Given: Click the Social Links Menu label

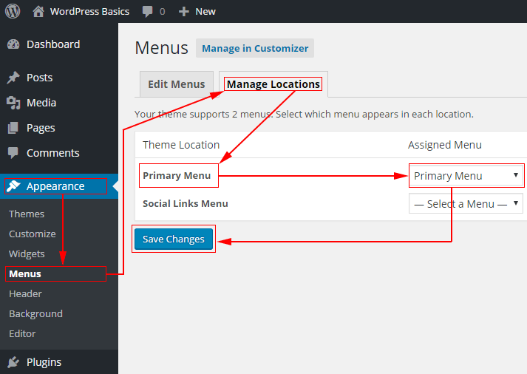Looking at the screenshot, I should coord(186,204).
